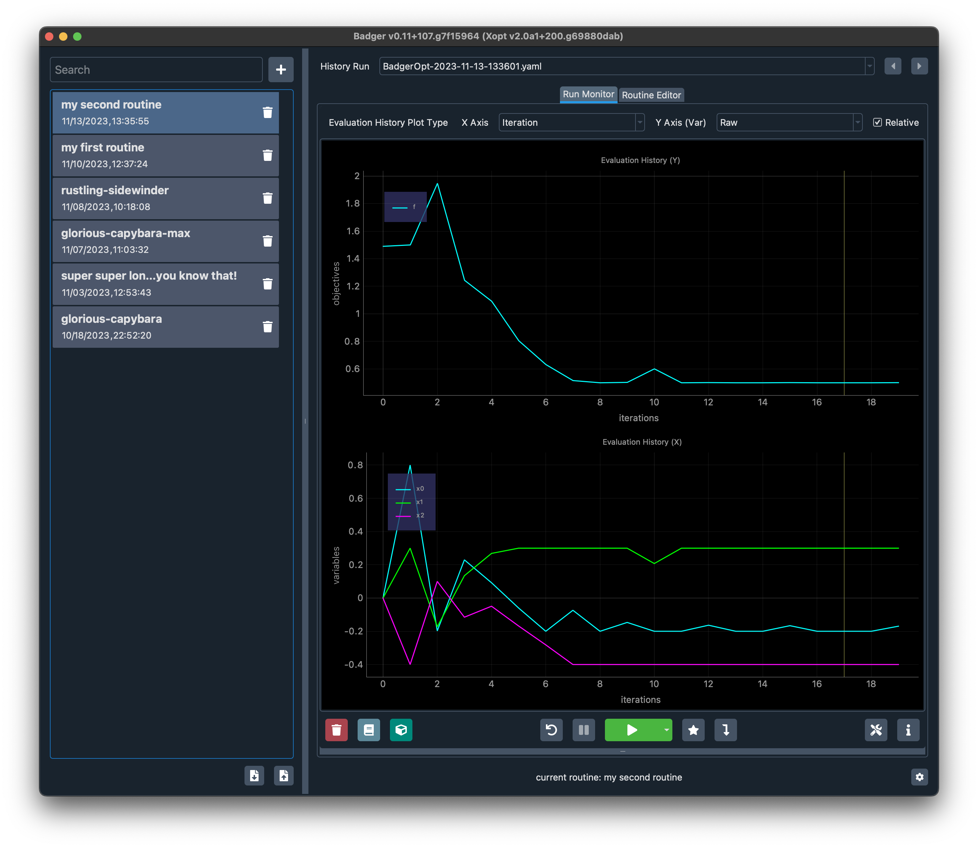Click the splitter handle between sidebar and monitor
978x848 pixels.
[x=305, y=421]
